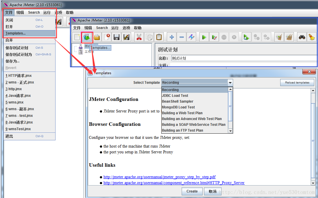Click the Templates toolbar icon

coord(87,37)
